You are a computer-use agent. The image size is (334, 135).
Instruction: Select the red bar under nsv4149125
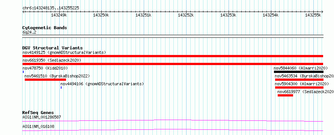coord(173,56)
